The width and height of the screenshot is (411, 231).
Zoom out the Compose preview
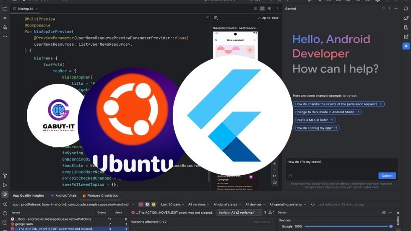click(274, 170)
